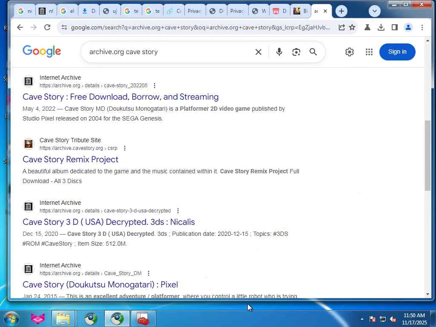Image resolution: width=436 pixels, height=327 pixels.
Task: Click the forward navigation arrow
Action: pos(33,27)
